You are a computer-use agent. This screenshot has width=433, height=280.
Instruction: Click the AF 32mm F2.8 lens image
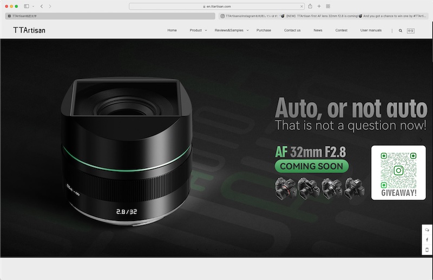pos(127,151)
